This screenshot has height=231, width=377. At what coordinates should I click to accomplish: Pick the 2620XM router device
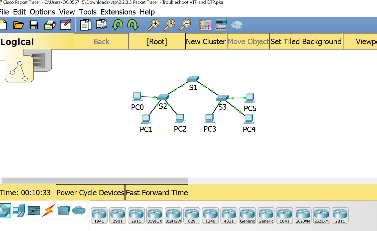(303, 216)
